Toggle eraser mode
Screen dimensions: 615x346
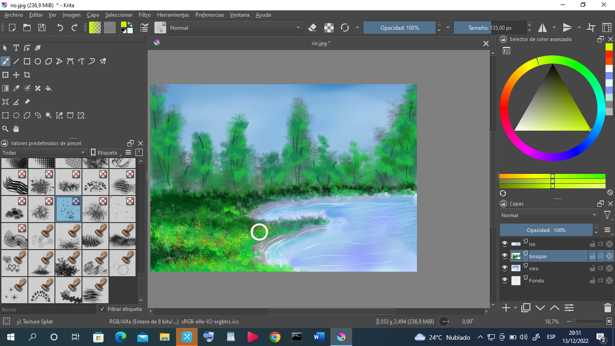coord(312,27)
